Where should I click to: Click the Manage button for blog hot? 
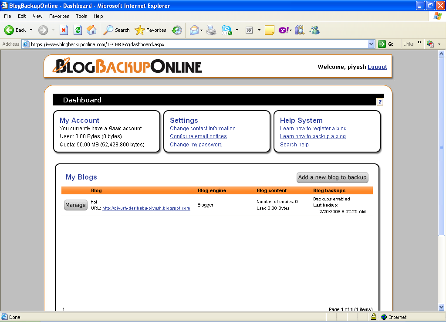pos(75,205)
